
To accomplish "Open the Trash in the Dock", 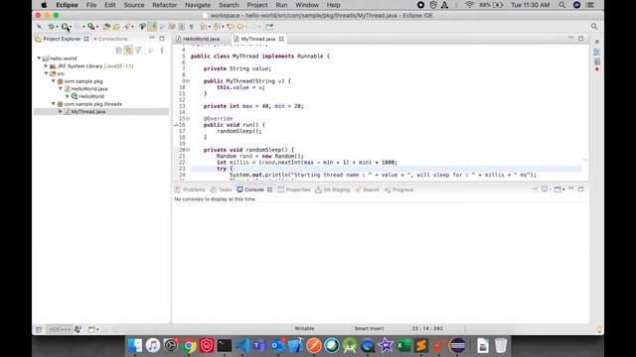I will 501,346.
